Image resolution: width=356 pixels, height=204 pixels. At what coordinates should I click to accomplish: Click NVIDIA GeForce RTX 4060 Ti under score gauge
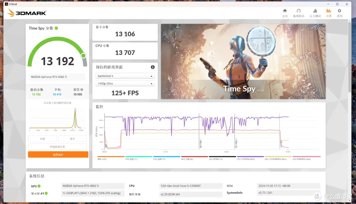(57, 77)
